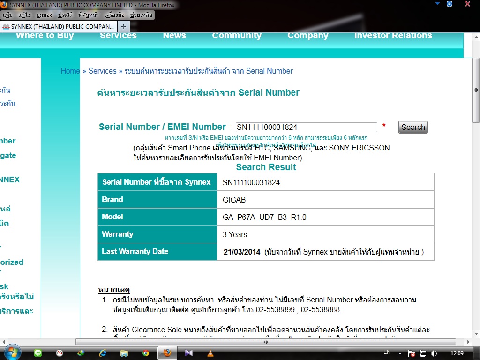The image size is (480, 360).
Task: Click horizontal scrollbar left arrow
Action: (3, 342)
